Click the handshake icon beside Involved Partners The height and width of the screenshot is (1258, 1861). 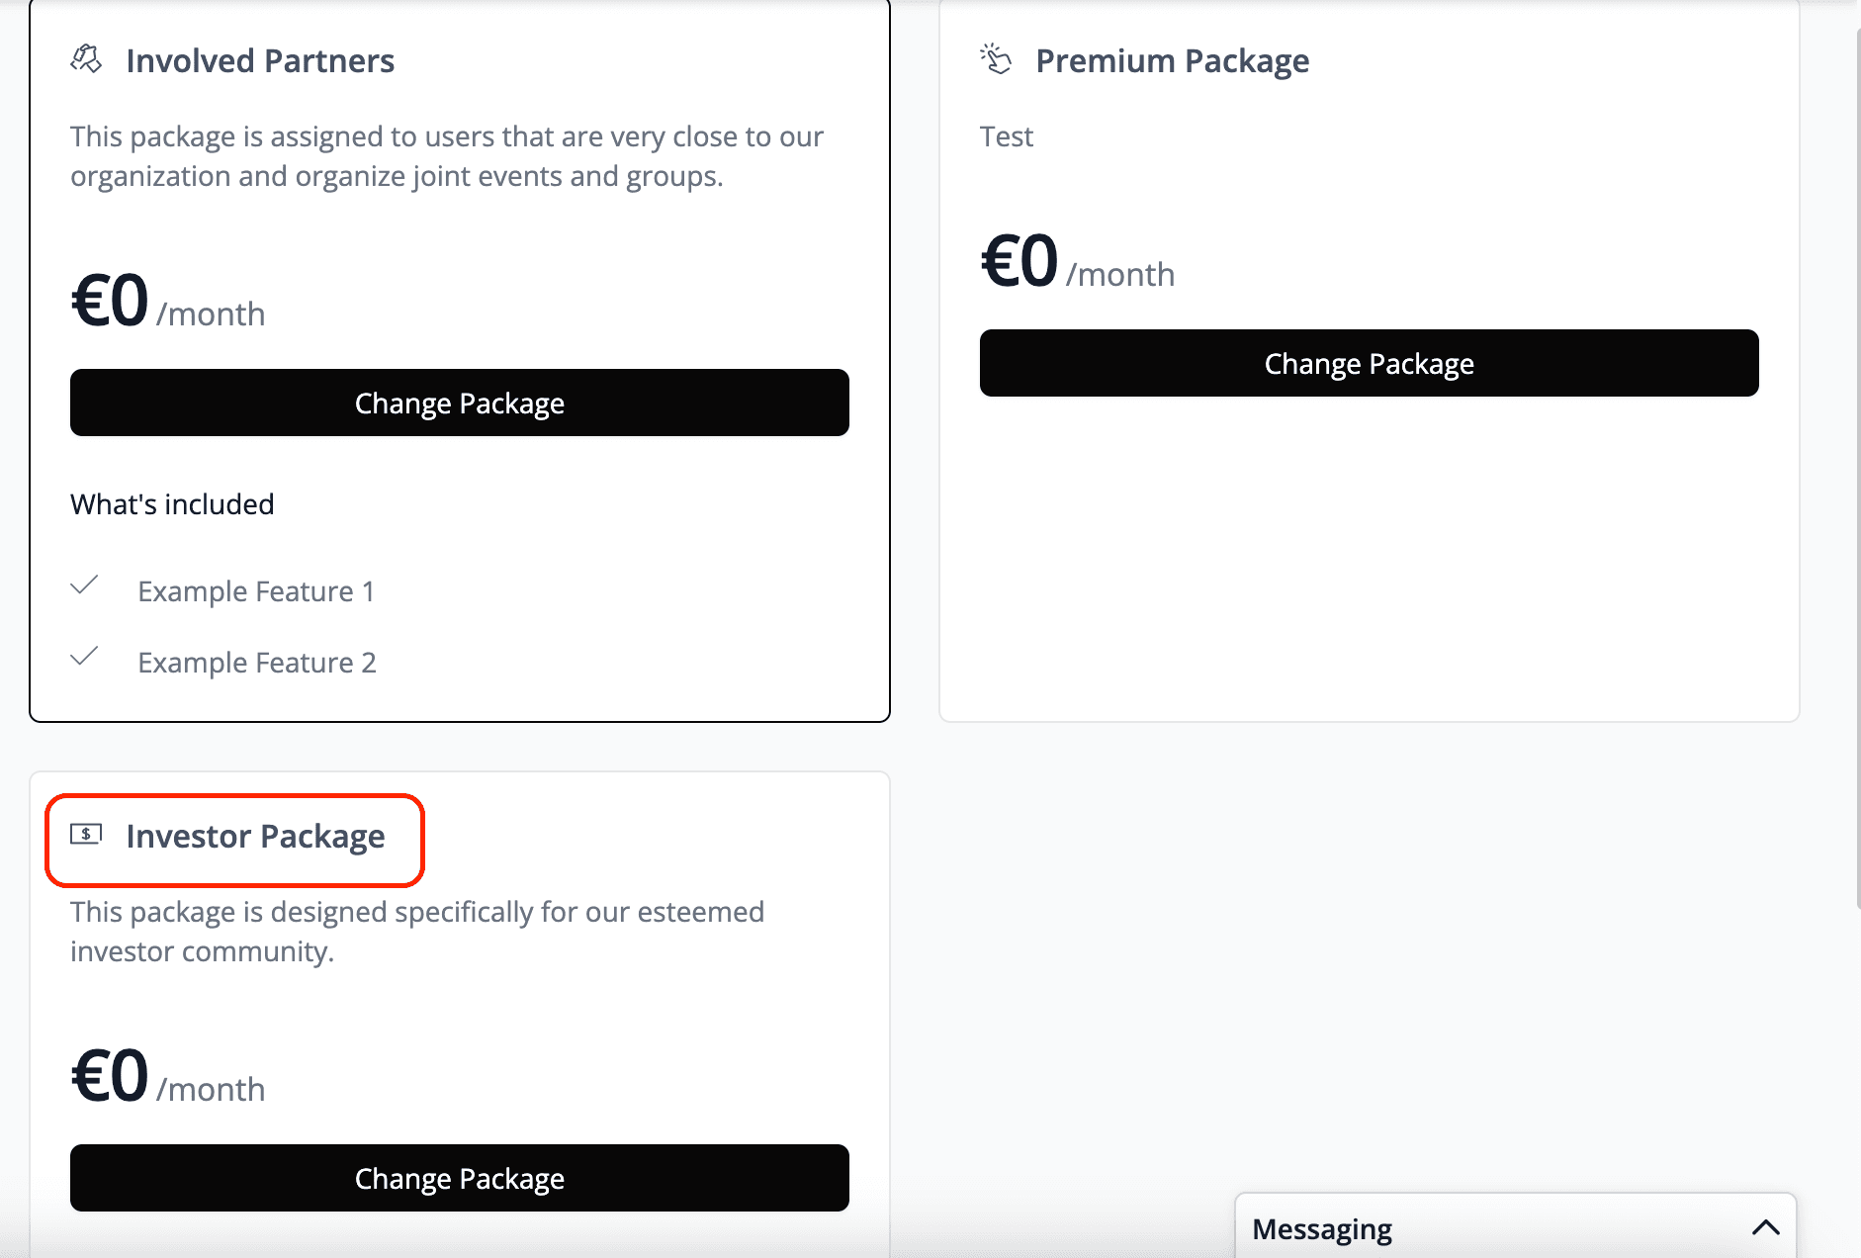86,59
